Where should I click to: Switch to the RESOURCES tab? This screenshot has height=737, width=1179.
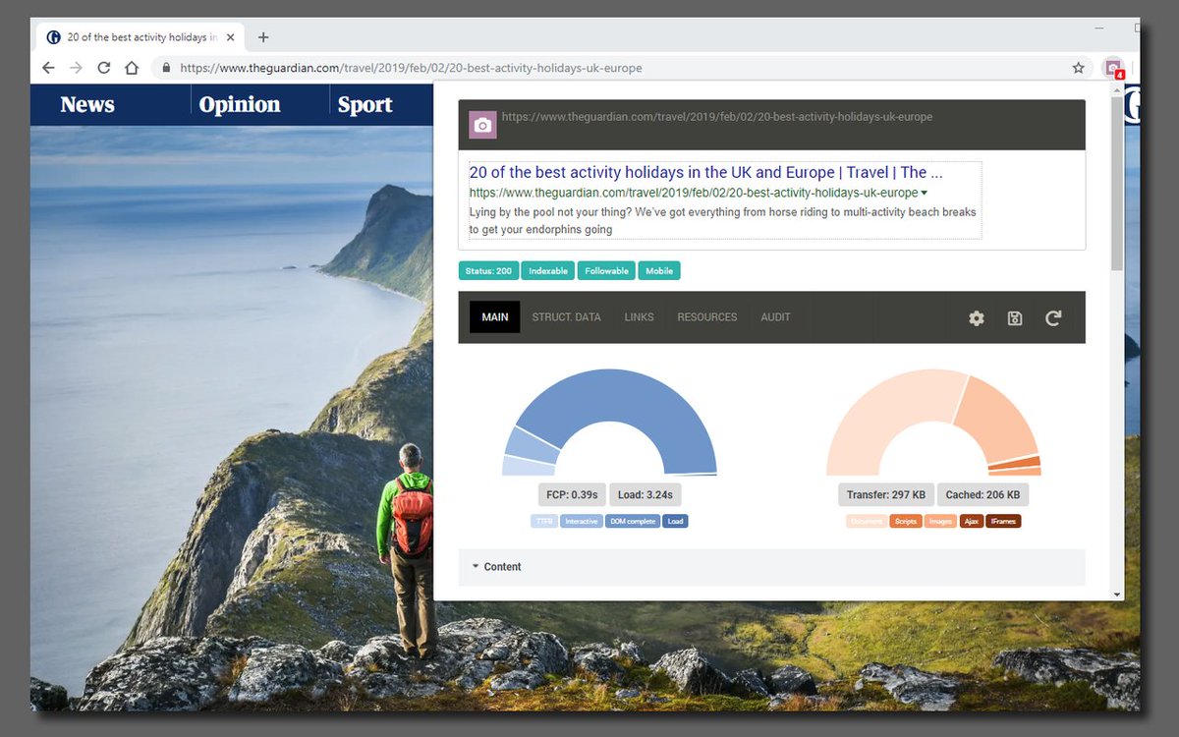[707, 317]
